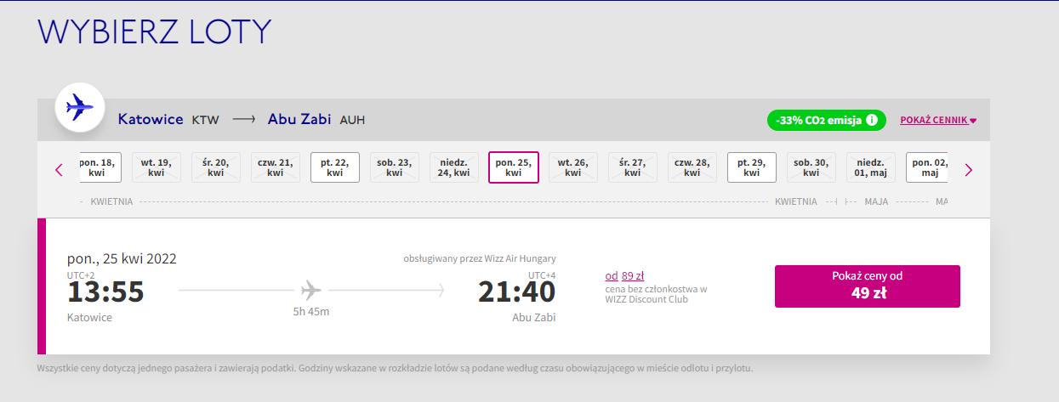The width and height of the screenshot is (1059, 402).
Task: Show later dates with right arrow
Action: (968, 169)
